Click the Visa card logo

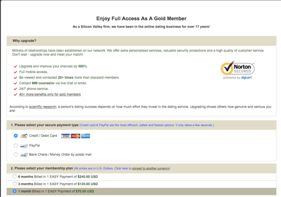pyautogui.click(x=65, y=136)
